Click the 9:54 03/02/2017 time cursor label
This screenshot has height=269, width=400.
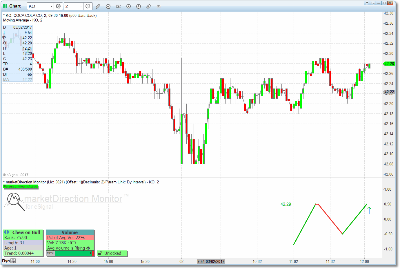click(211, 261)
